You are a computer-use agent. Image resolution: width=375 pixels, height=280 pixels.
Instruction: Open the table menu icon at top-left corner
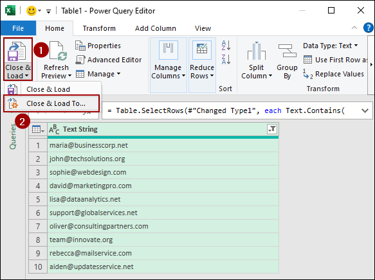point(38,130)
